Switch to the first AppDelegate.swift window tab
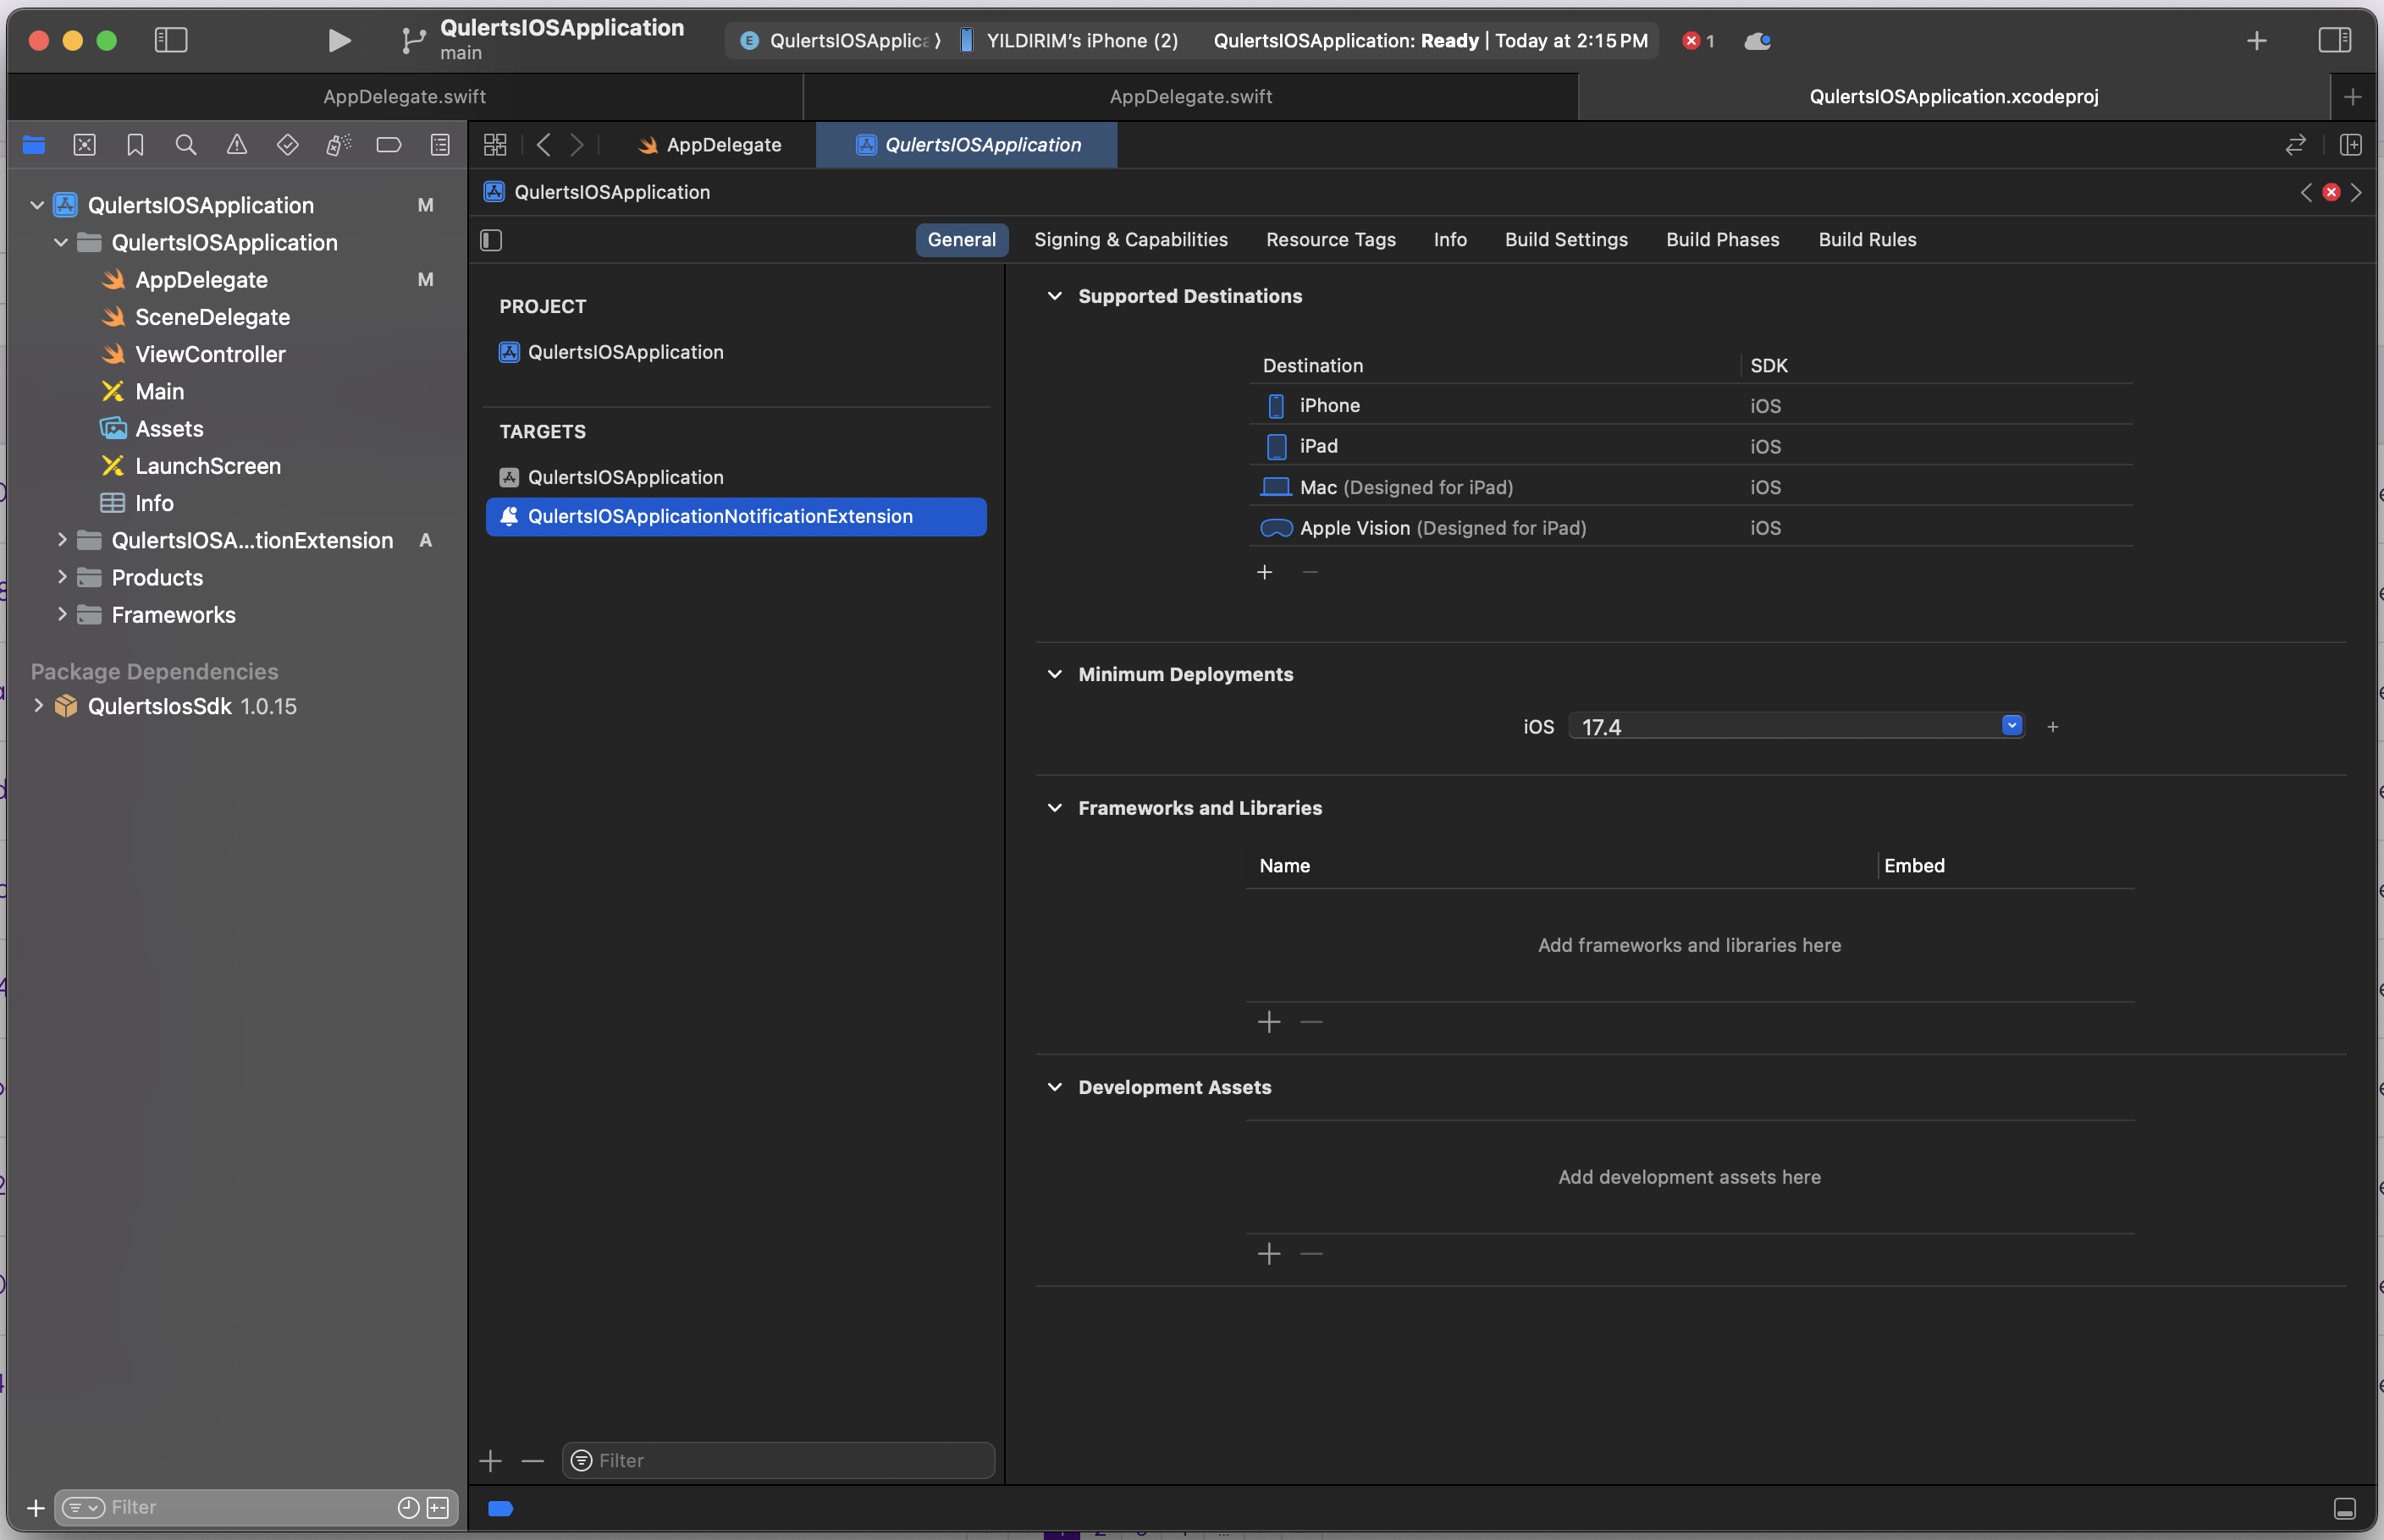The width and height of the screenshot is (2384, 1540). click(404, 97)
